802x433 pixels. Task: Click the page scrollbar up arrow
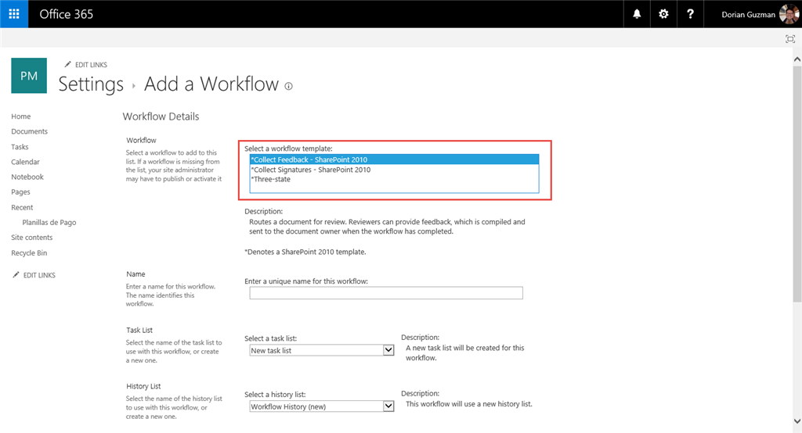pyautogui.click(x=797, y=59)
